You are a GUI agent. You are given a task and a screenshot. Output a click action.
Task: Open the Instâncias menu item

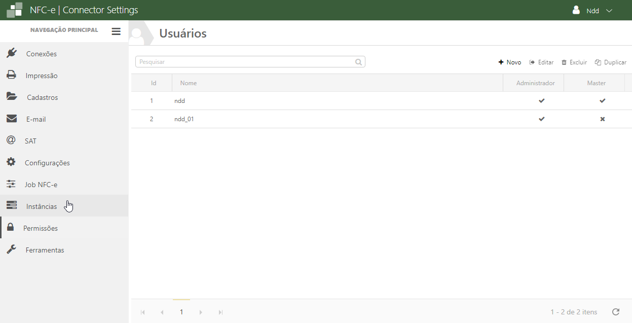(42, 206)
